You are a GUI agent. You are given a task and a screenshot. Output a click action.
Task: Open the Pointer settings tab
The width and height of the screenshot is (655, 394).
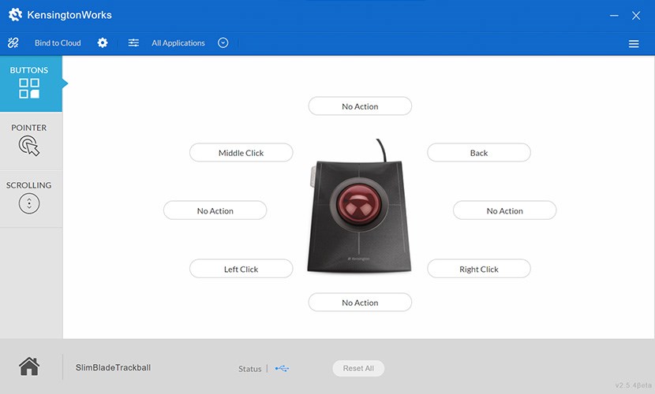(29, 140)
